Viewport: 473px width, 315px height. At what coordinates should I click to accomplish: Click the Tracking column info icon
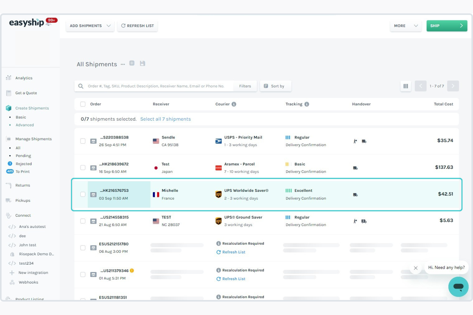tap(307, 104)
